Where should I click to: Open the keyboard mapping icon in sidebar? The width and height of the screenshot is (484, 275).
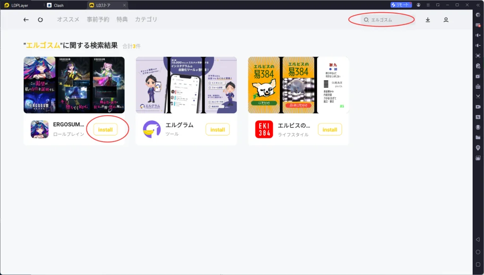click(478, 25)
